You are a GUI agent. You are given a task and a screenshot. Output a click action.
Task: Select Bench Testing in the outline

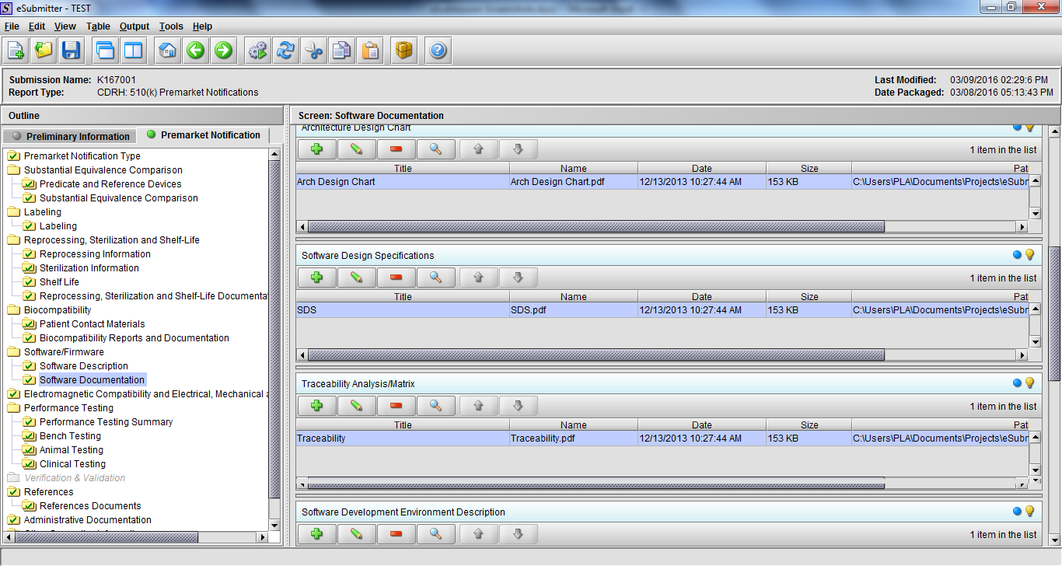click(70, 436)
